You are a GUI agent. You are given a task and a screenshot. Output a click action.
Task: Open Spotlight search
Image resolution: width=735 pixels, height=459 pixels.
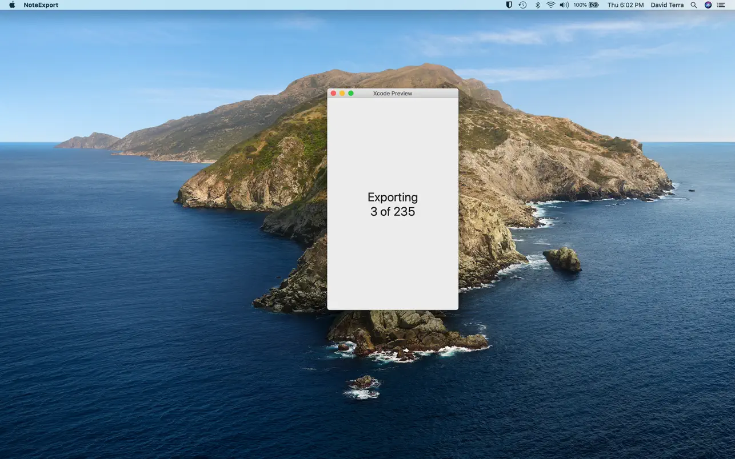click(693, 5)
